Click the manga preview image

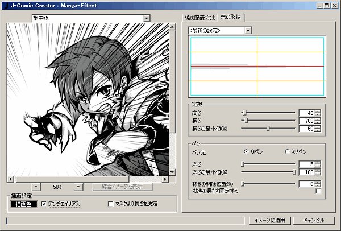point(88,100)
